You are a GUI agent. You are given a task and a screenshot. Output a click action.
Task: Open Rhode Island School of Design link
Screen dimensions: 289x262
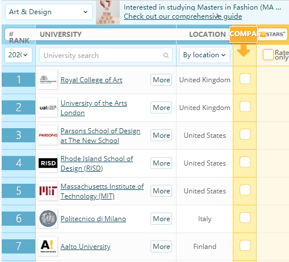pos(97,163)
